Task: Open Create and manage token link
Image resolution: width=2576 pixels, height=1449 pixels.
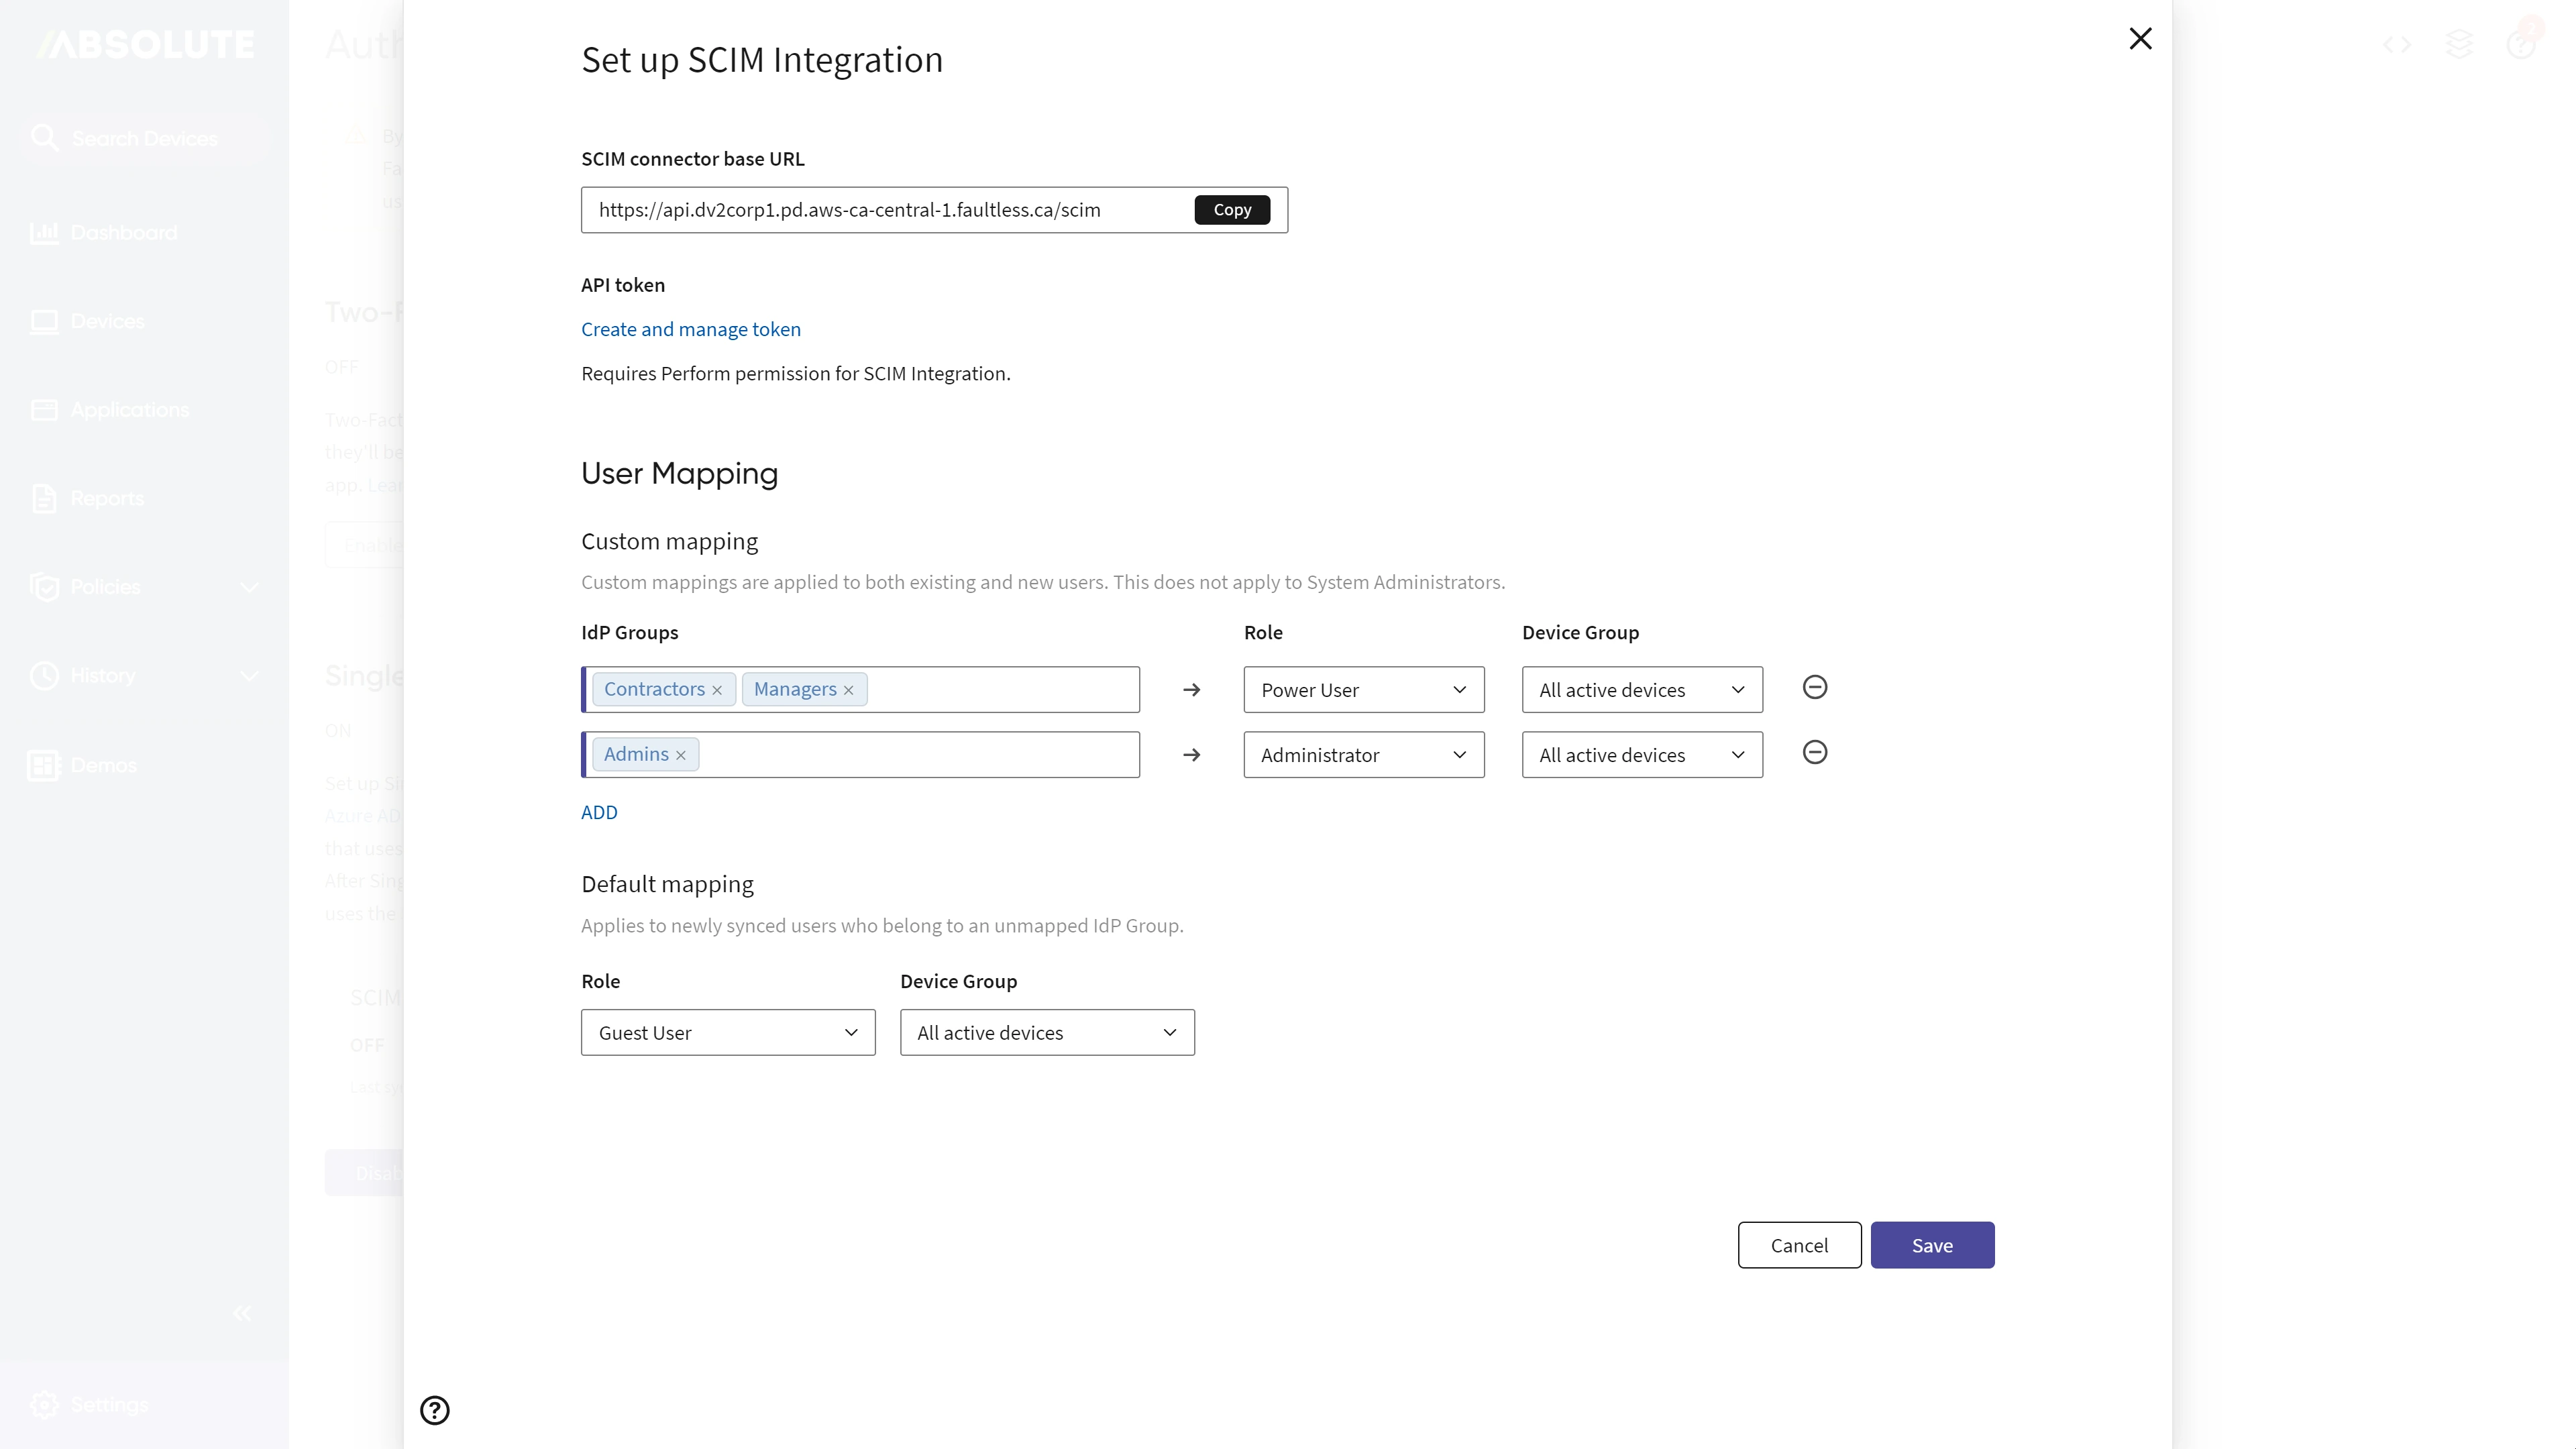Action: [691, 329]
